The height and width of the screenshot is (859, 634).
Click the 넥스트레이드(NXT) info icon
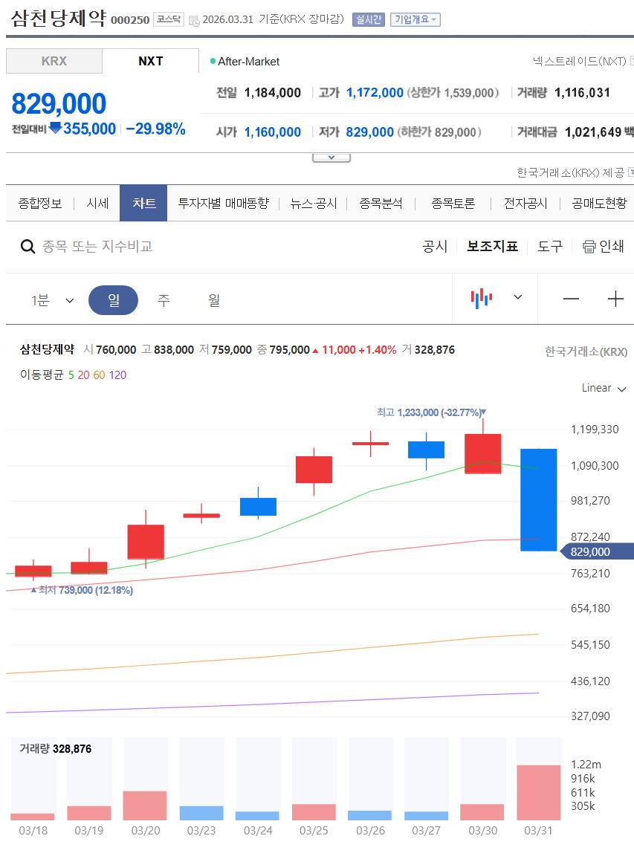(x=631, y=61)
